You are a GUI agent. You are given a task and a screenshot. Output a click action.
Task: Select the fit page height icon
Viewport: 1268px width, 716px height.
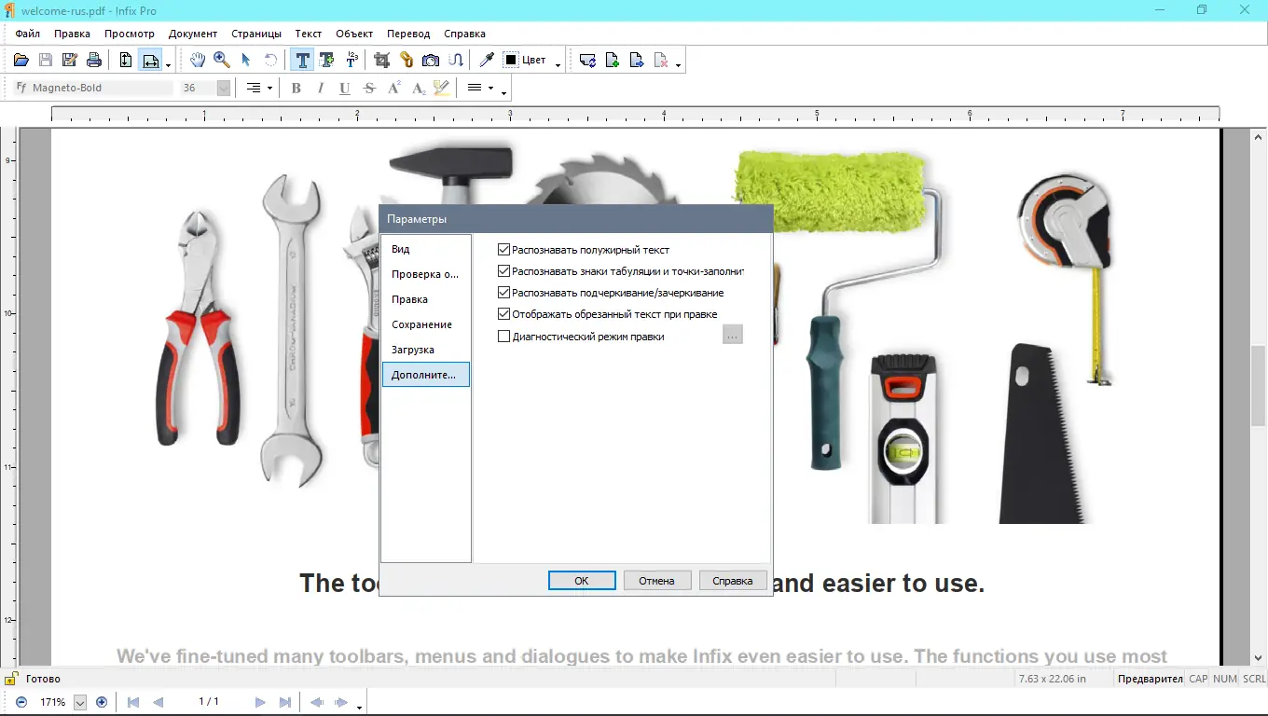126,61
